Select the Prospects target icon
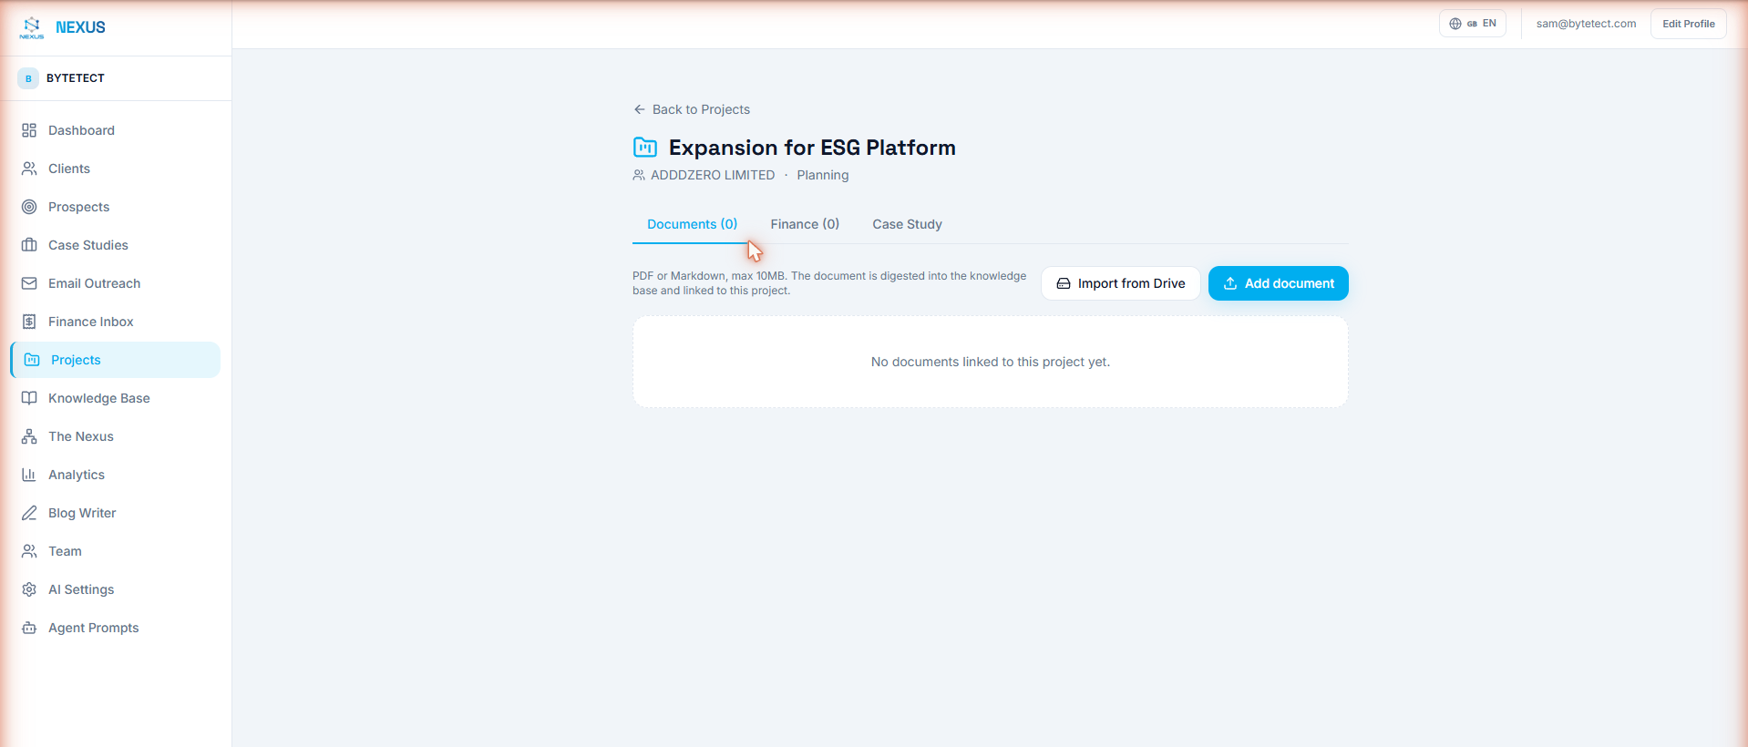Viewport: 1748px width, 747px height. tap(29, 207)
